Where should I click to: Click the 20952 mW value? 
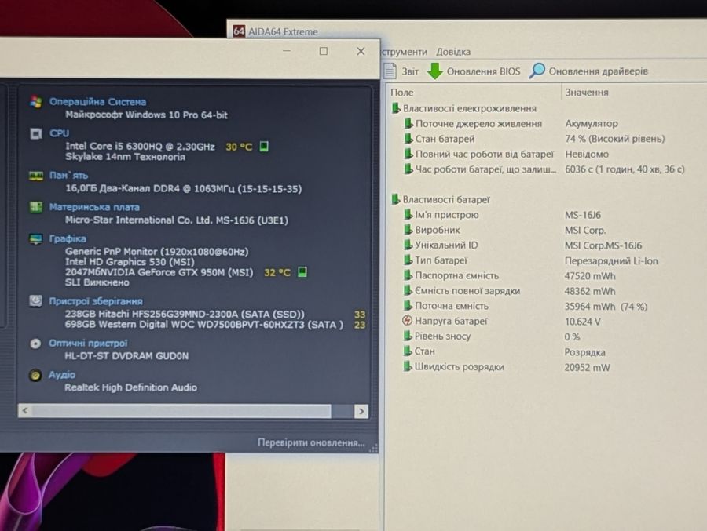pyautogui.click(x=587, y=368)
